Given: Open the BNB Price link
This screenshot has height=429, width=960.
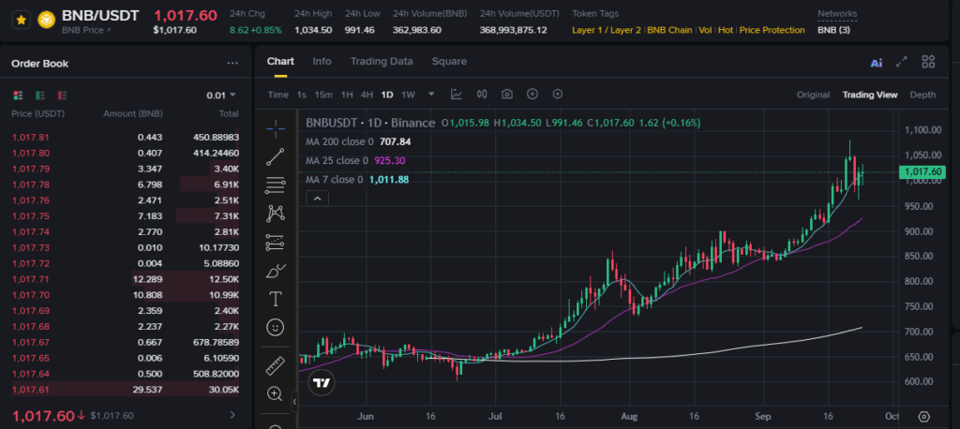Looking at the screenshot, I should pos(86,30).
